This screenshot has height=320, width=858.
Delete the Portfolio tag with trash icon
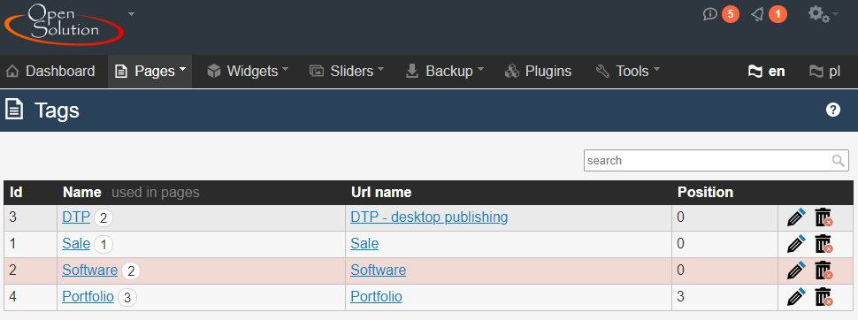point(824,297)
